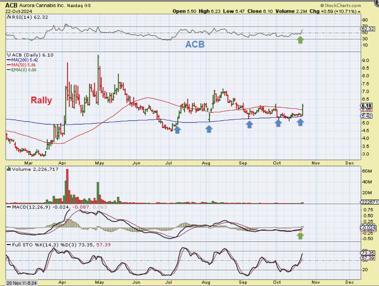The image size is (379, 286).
Task: Click the 'Mar' month label on the date axis
Action: (x=29, y=163)
